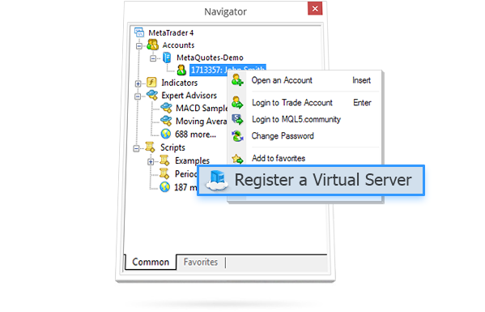Choose Change Password menu entry
Image resolution: width=485 pixels, height=312 pixels.
[304, 136]
